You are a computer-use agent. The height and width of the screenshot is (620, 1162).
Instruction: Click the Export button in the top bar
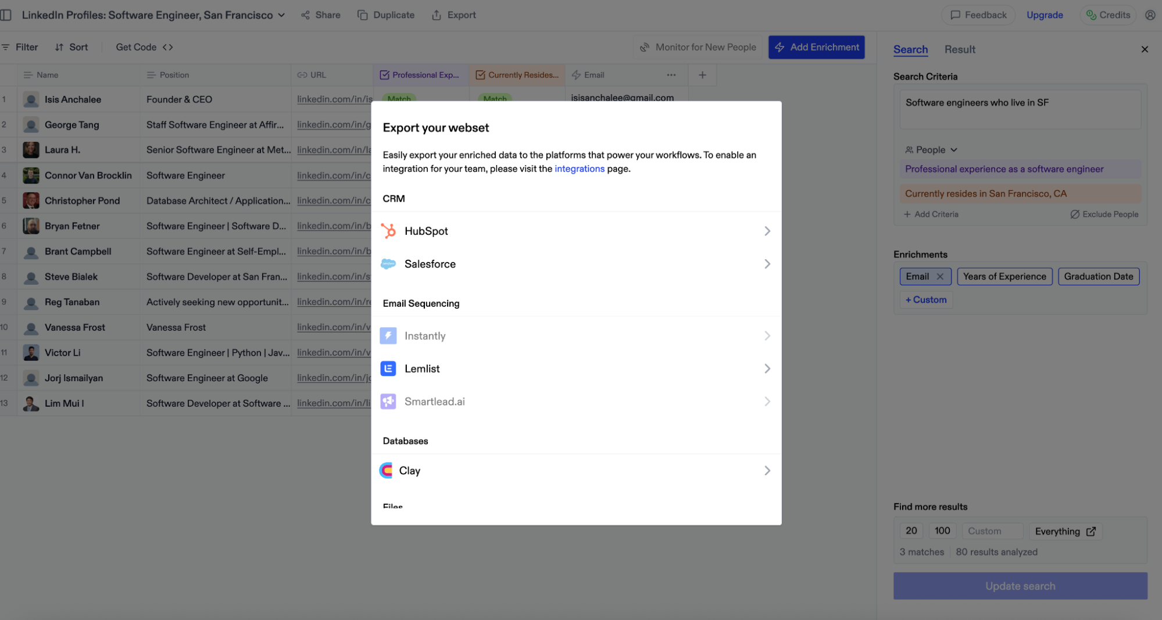pos(454,15)
